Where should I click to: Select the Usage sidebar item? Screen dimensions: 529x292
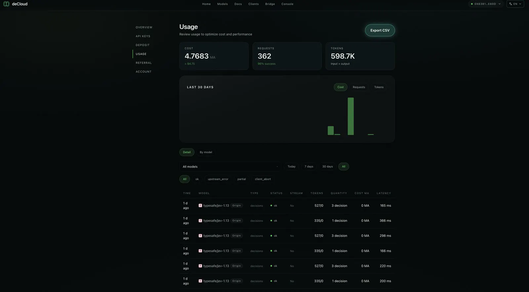click(x=141, y=54)
